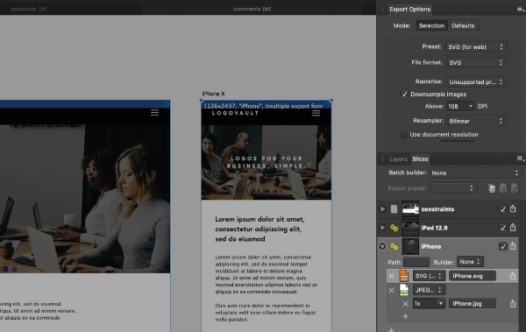Image resolution: width=526 pixels, height=332 pixels.
Task: Export iPhone.jpg using its share icon
Action: 513,303
